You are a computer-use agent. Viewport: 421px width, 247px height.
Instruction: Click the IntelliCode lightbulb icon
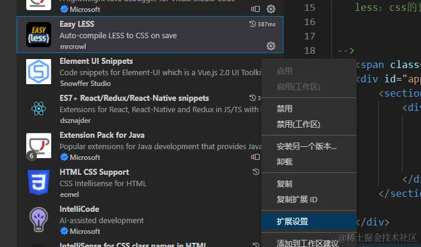point(39,220)
